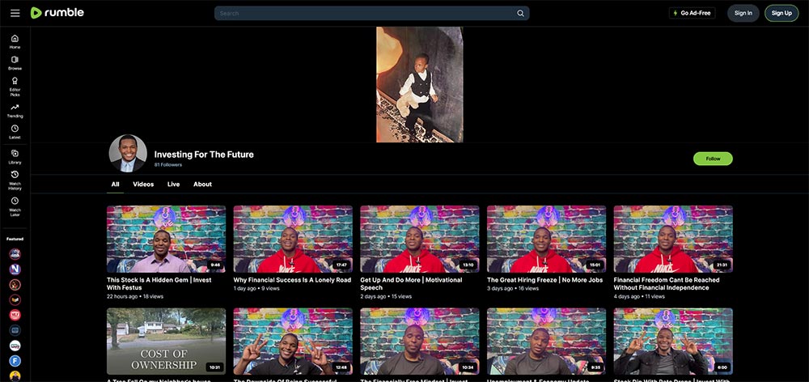Open the 12:48 duration video thumbnail
Screen dimensions: 809x382
pos(293,342)
